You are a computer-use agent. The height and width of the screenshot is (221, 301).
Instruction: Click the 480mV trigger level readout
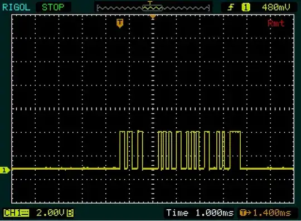point(276,7)
